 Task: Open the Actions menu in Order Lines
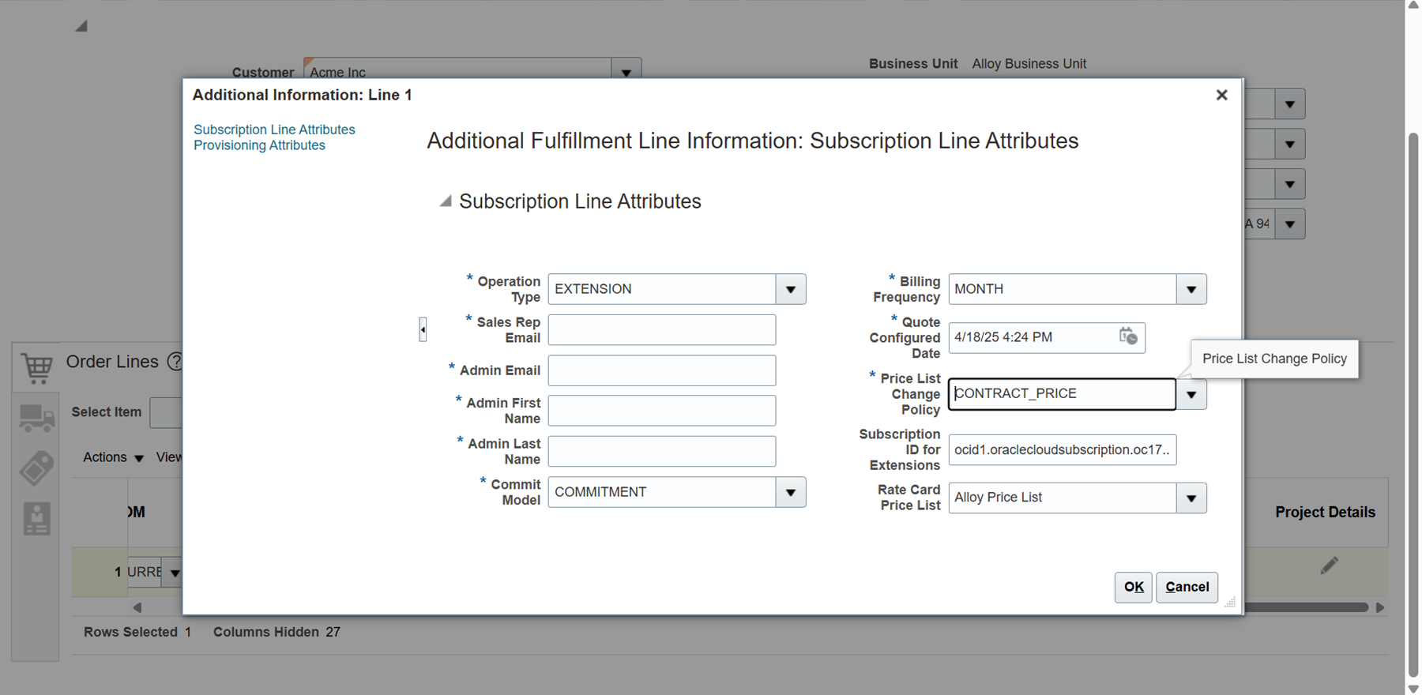pyautogui.click(x=113, y=457)
